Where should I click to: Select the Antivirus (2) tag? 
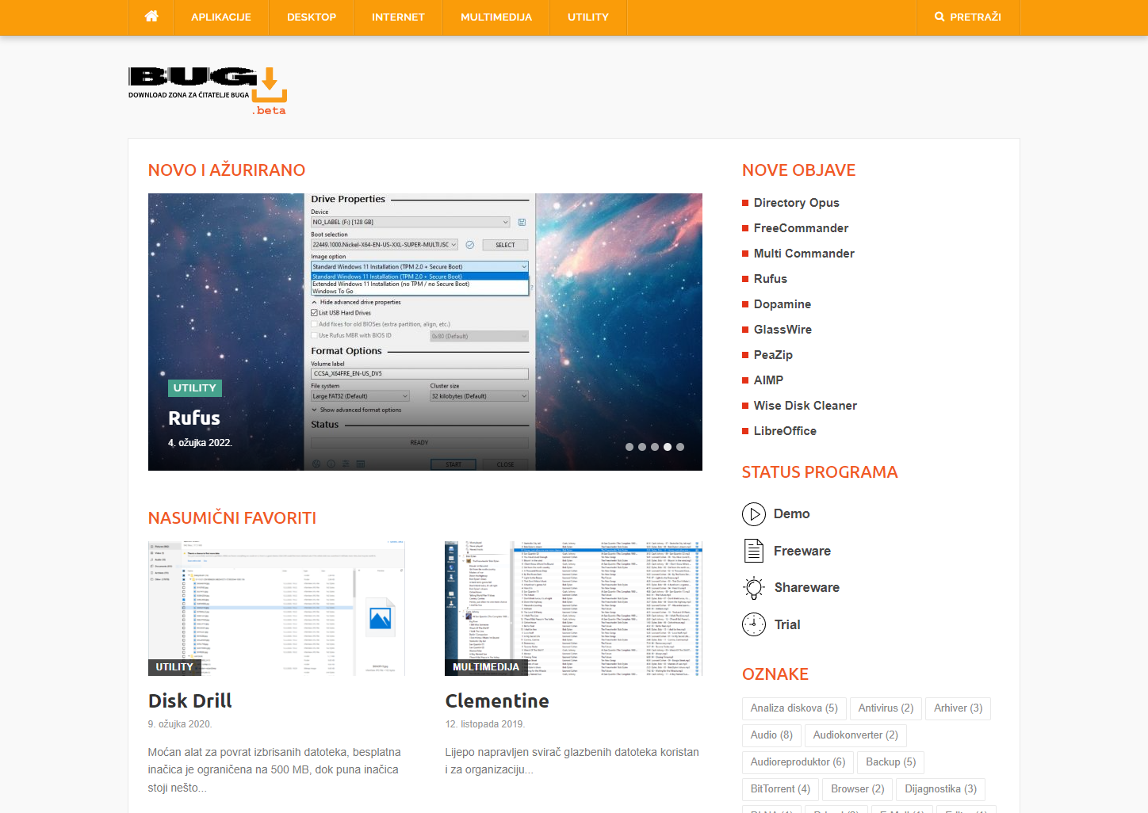coord(886,708)
